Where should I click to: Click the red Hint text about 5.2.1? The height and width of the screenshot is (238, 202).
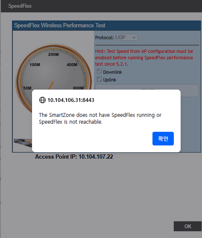tap(144, 58)
